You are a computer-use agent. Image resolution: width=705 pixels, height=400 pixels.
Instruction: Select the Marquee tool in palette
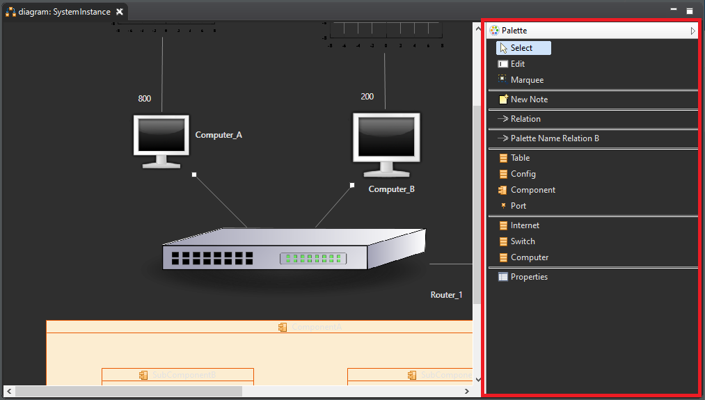pyautogui.click(x=526, y=80)
